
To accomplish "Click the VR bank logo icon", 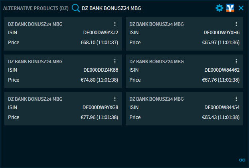I will tap(230, 8).
